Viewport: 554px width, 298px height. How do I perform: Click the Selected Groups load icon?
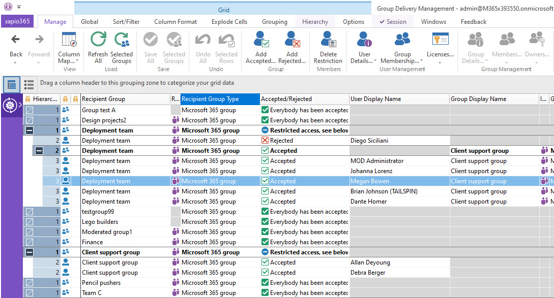(x=122, y=40)
